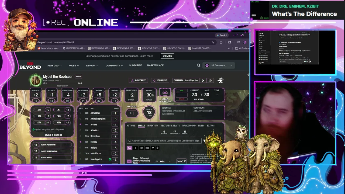Collapse the sidebar arrow at page edge
Image resolution: width=345 pixels, height=194 pixels.
pos(248,75)
